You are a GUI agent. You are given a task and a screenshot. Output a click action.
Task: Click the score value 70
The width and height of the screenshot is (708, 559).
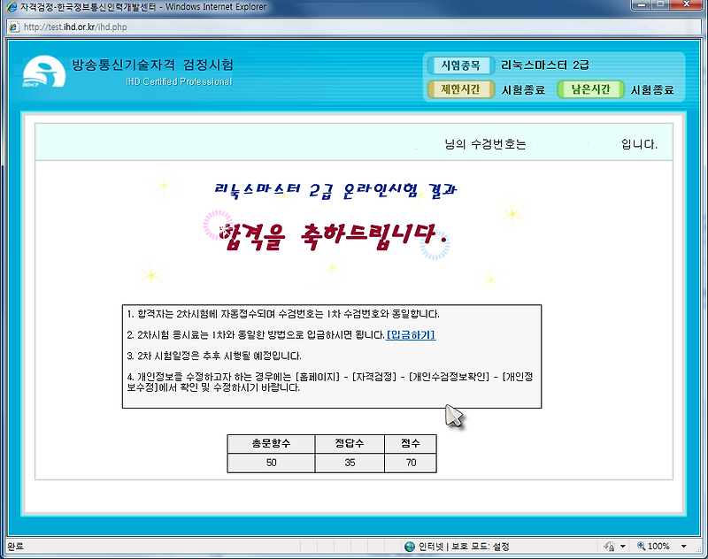pos(411,463)
